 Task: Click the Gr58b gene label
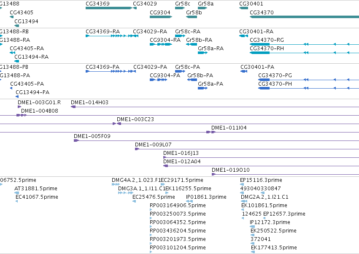tap(194, 12)
